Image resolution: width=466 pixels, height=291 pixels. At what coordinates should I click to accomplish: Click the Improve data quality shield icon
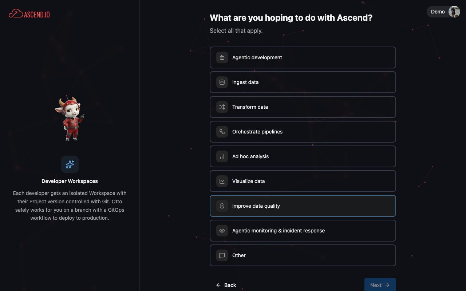click(222, 206)
